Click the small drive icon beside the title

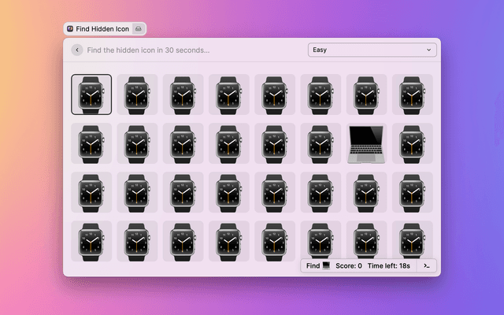(138, 28)
